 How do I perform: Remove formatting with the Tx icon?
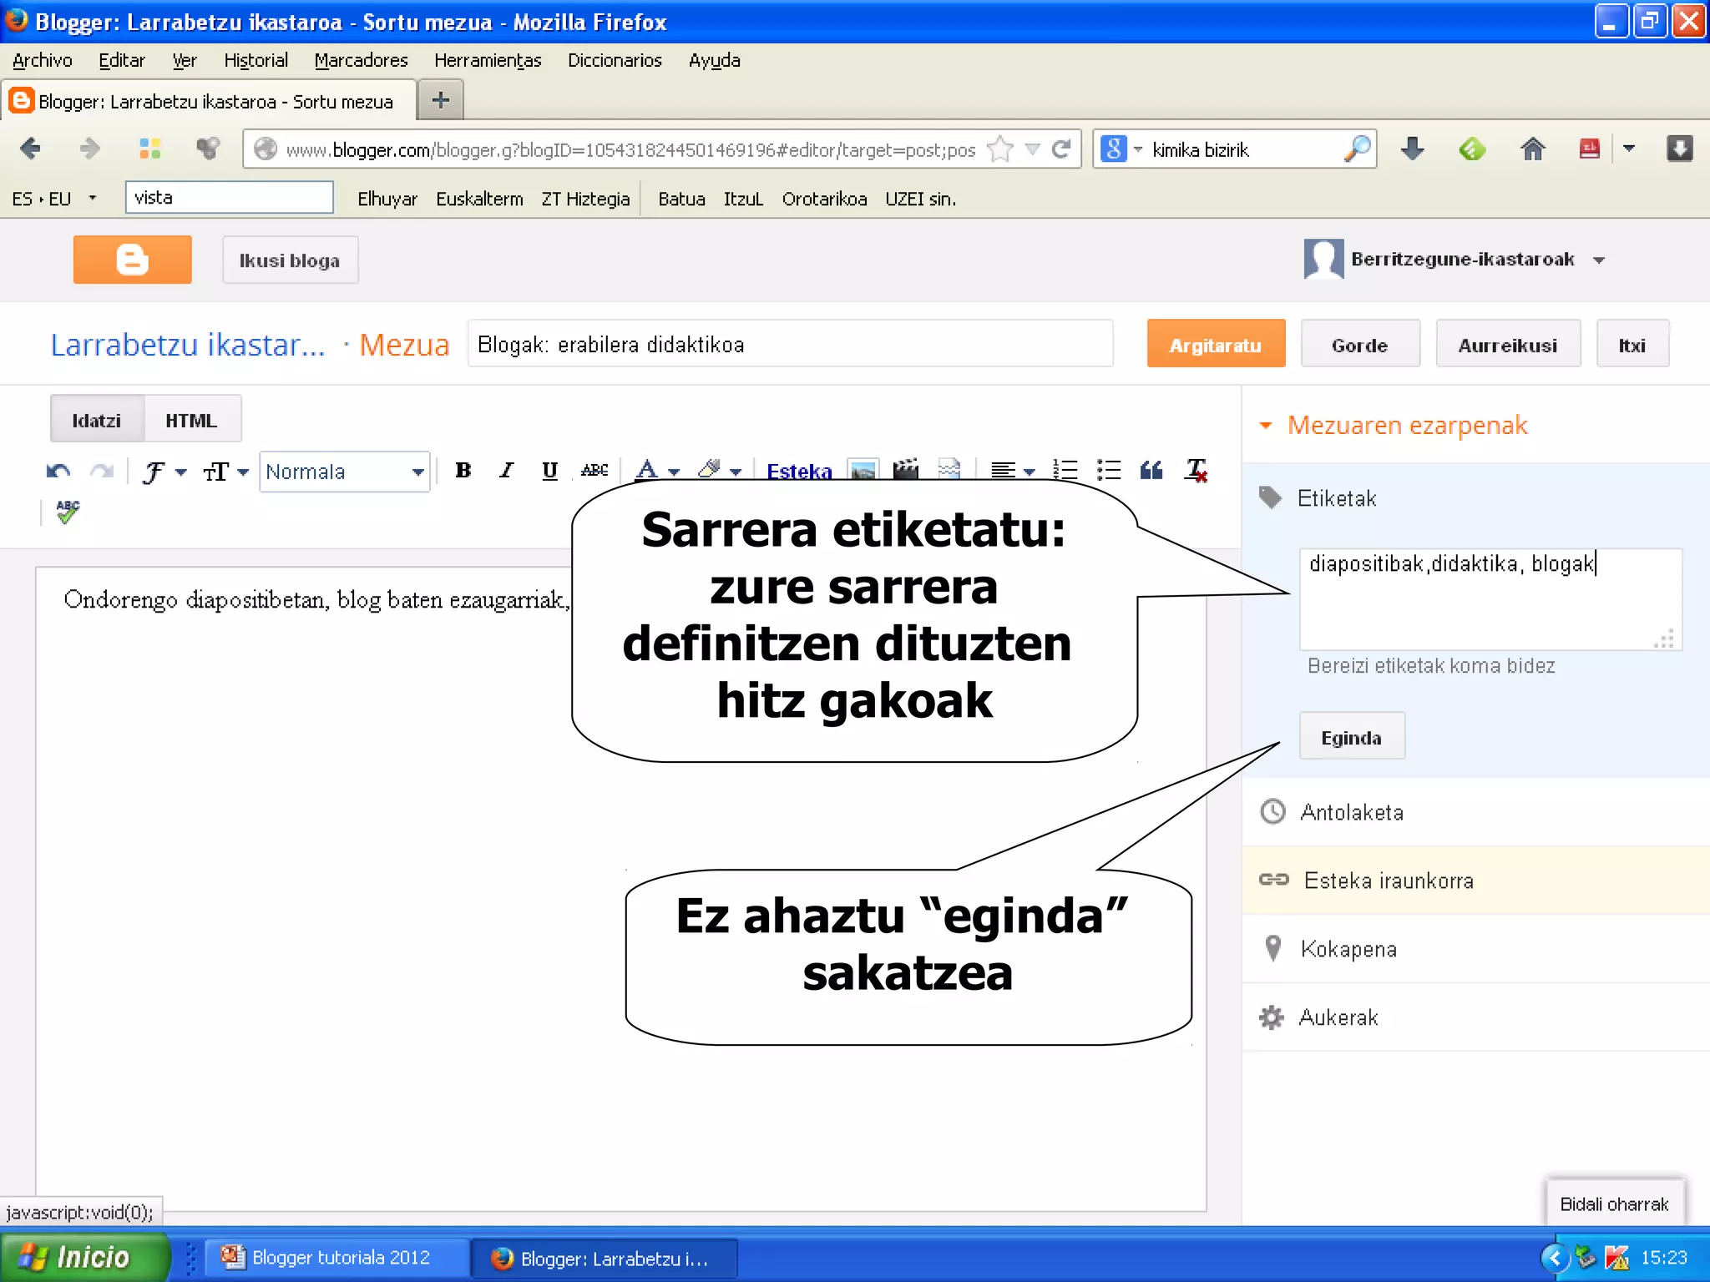click(x=1196, y=471)
